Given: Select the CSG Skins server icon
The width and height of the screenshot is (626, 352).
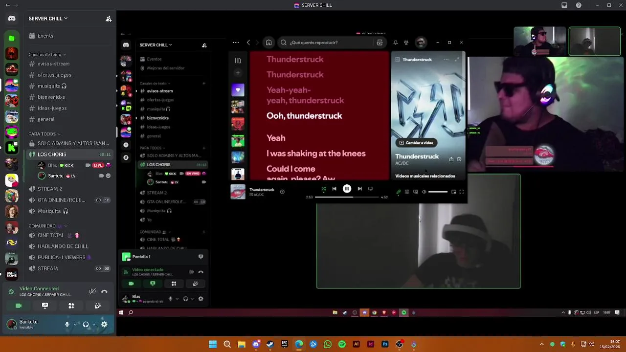Looking at the screenshot, I should pos(12,274).
